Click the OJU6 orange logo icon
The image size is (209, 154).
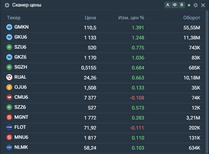coord(9,87)
